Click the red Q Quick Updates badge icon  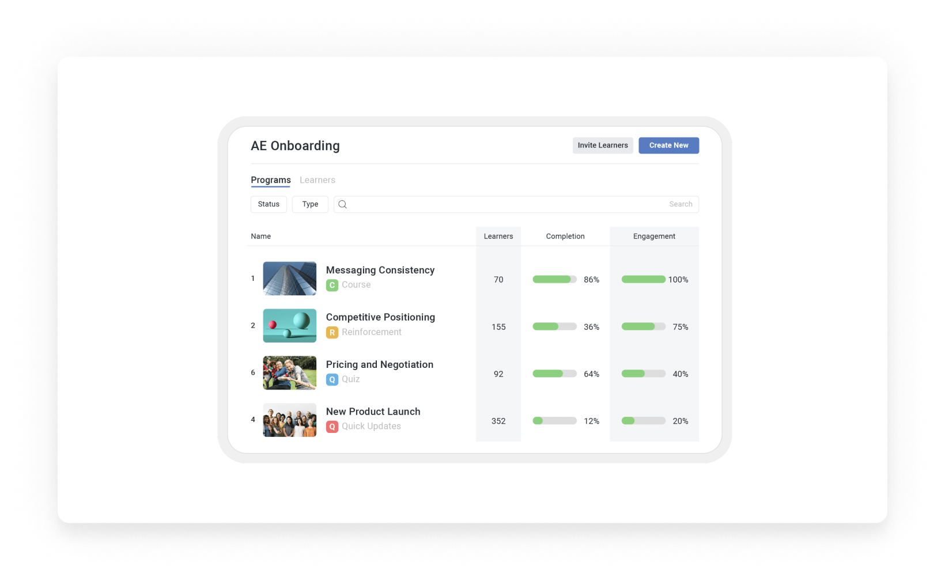332,427
